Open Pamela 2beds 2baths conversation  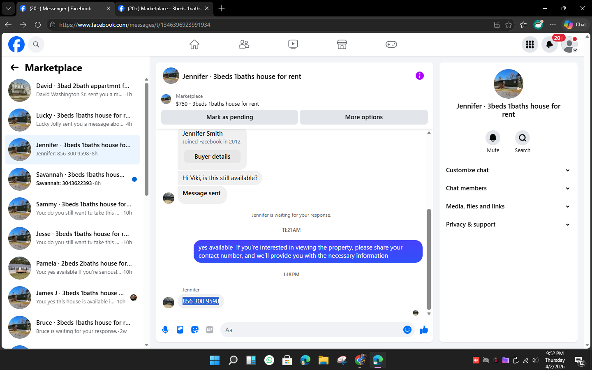(72, 268)
